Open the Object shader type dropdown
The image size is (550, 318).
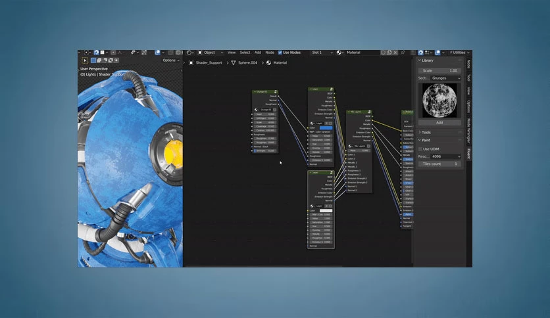(211, 53)
